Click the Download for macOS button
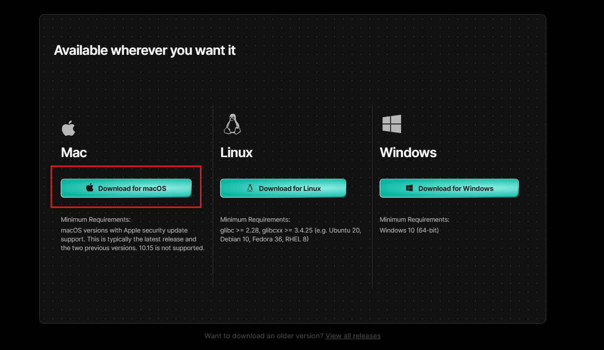Screen dimensions: 604x350 pyautogui.click(x=126, y=188)
